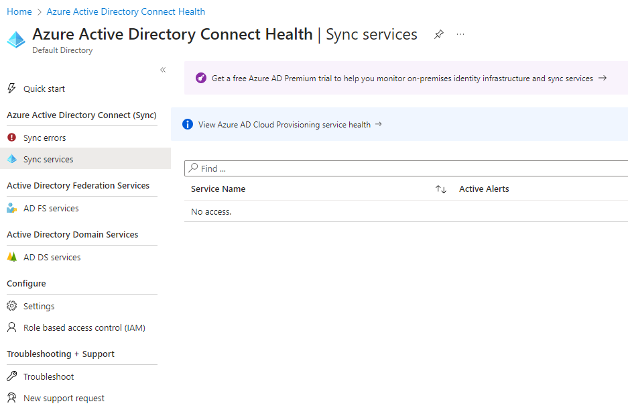Collapse the left navigation pane
Image resolution: width=628 pixels, height=418 pixels.
(x=163, y=70)
